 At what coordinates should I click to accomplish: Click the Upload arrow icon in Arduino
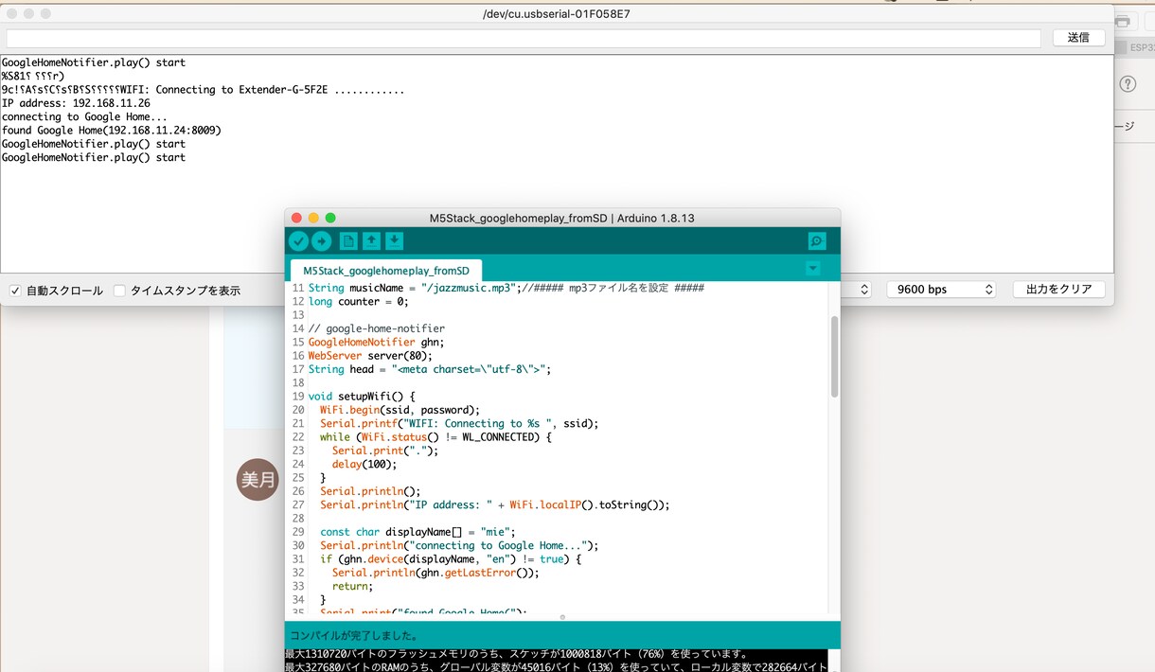tap(322, 241)
